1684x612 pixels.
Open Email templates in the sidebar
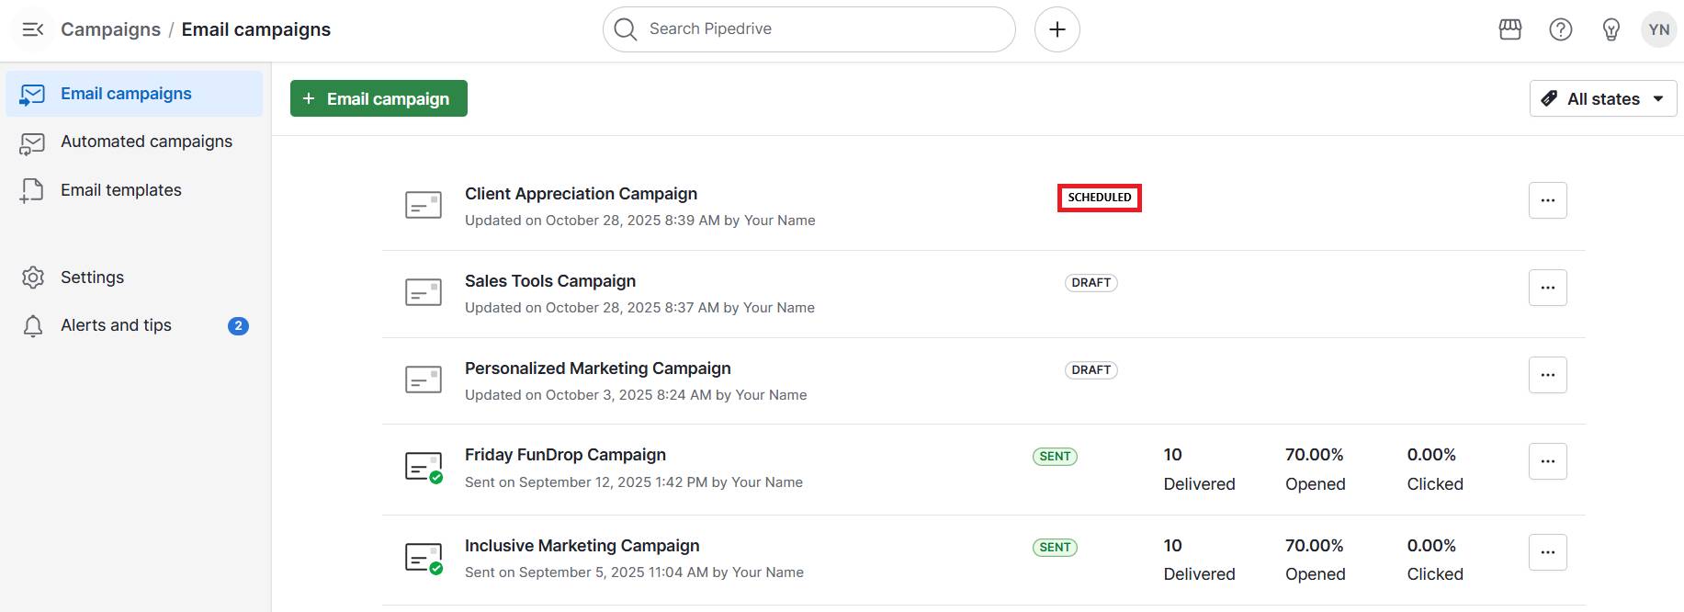click(x=121, y=190)
